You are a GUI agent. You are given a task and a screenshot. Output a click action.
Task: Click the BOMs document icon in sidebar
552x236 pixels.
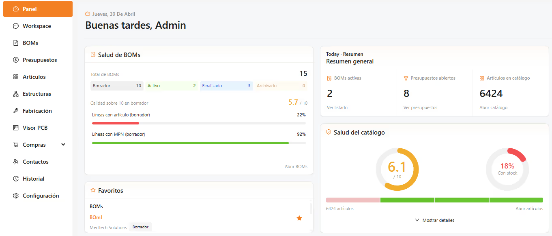click(16, 43)
